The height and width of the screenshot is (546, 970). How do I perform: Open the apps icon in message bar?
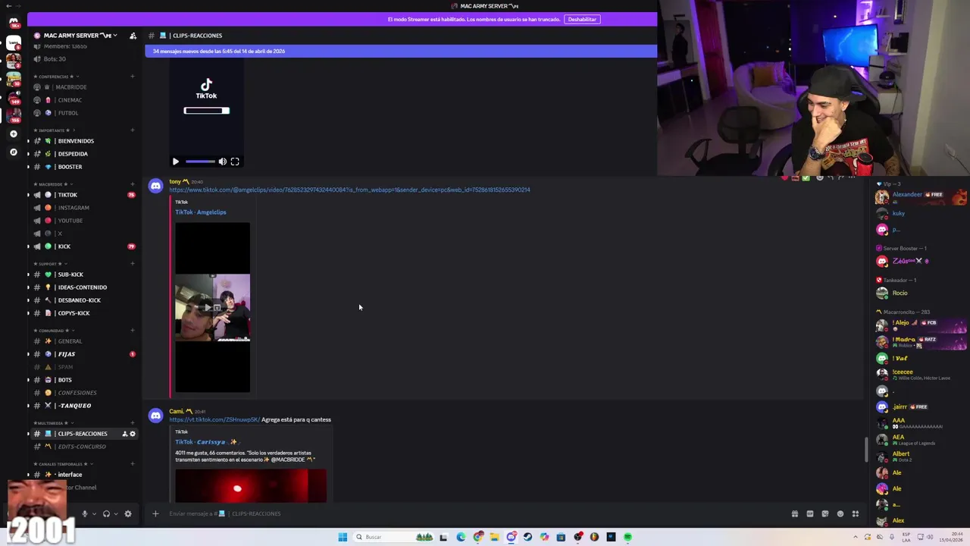tap(856, 513)
